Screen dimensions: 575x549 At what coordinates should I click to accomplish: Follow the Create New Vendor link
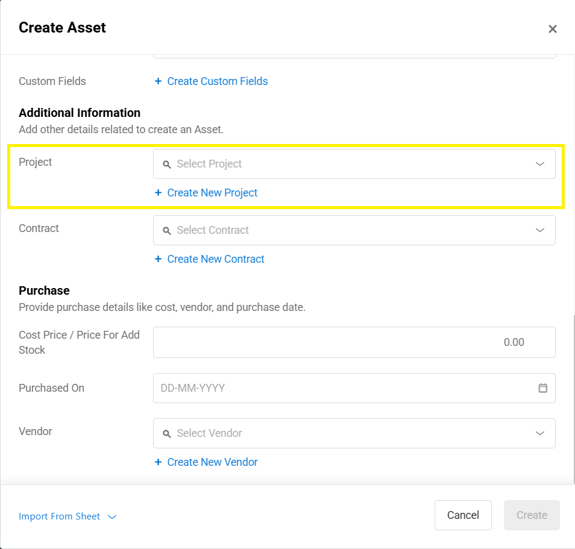coord(212,462)
